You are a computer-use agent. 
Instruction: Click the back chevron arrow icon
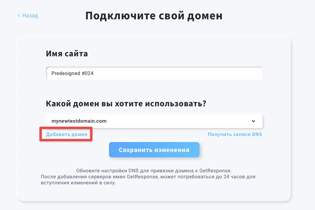point(19,15)
